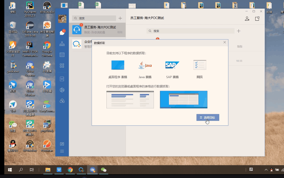The image size is (284, 178).
Task: Open the hexagon icon in sidebar
Action: [x=62, y=90]
